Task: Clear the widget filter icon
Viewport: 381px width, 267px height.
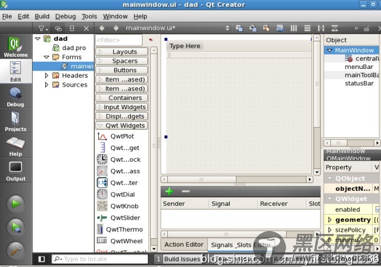Action: click(x=151, y=40)
